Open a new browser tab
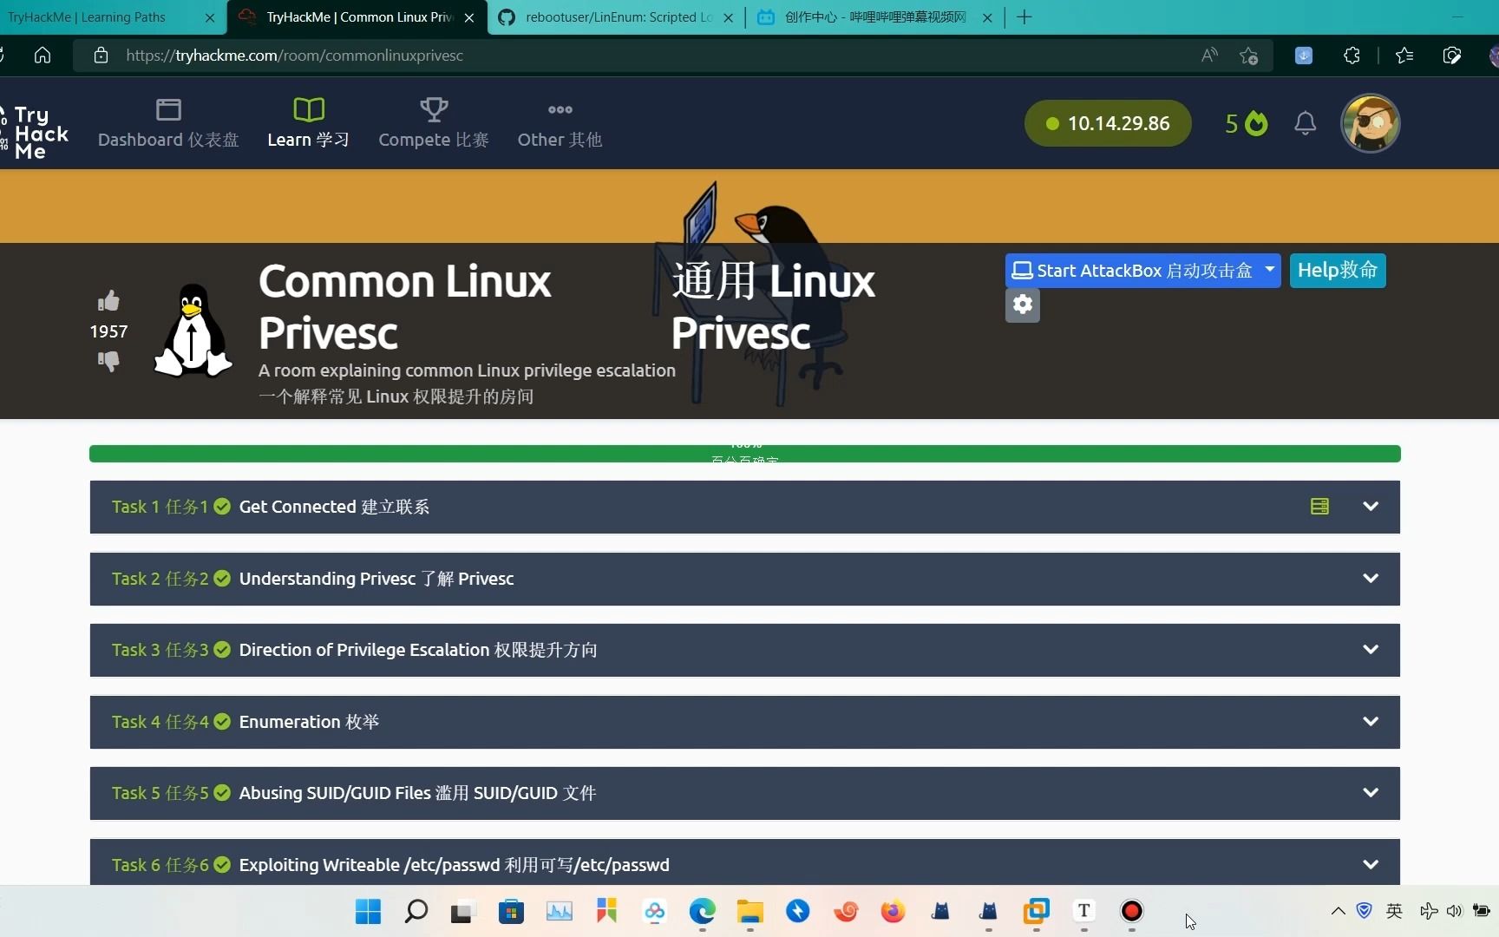This screenshot has height=937, width=1499. (x=1024, y=16)
